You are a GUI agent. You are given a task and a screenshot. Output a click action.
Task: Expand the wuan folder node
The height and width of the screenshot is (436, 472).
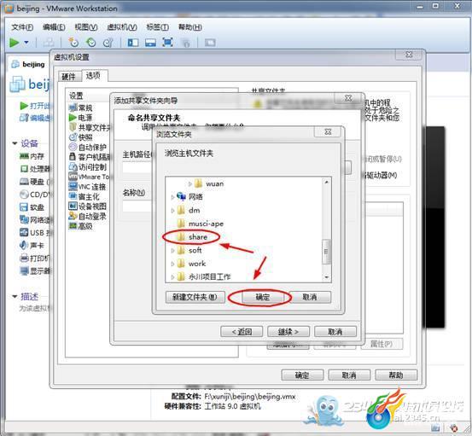[x=190, y=183]
